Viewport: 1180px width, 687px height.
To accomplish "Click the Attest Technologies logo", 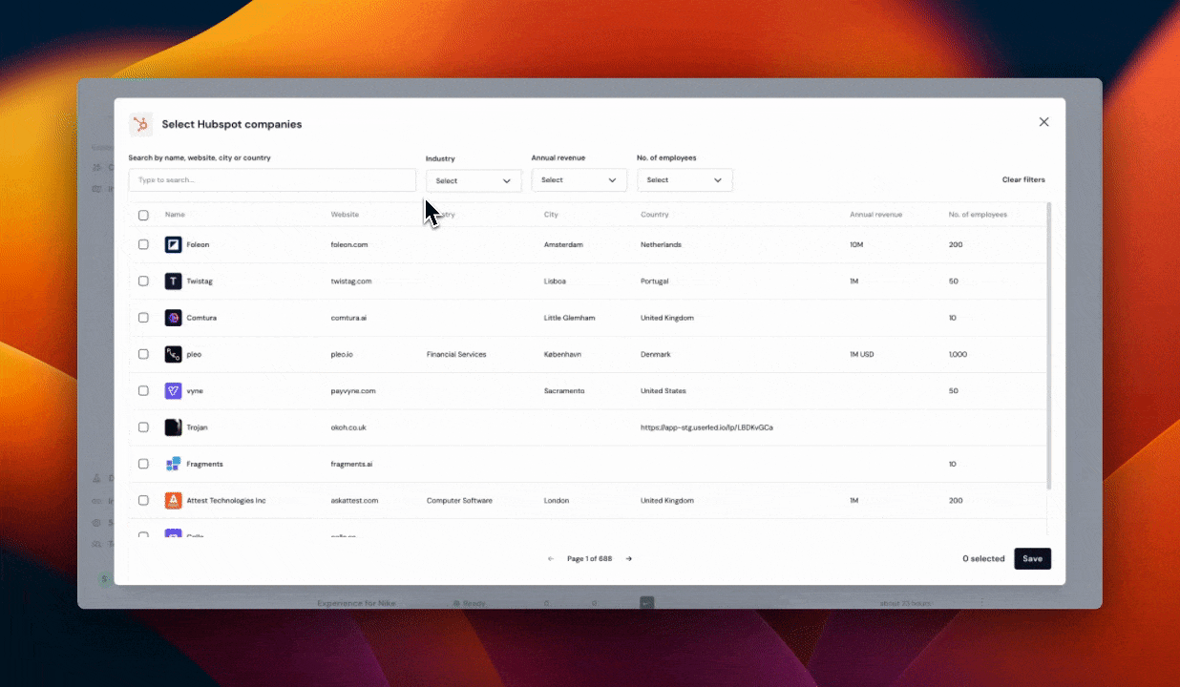I will 173,500.
